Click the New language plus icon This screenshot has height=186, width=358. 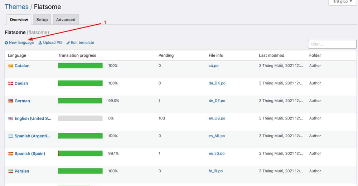(6, 43)
